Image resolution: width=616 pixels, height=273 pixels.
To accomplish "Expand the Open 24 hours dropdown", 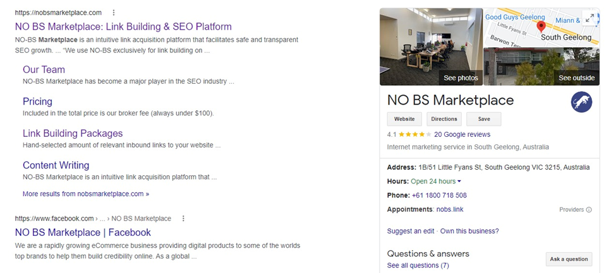I will [x=459, y=182].
